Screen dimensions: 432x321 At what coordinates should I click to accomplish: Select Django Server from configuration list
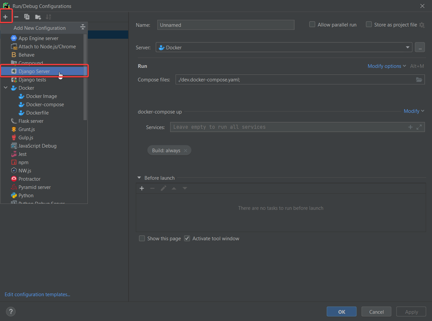(34, 71)
